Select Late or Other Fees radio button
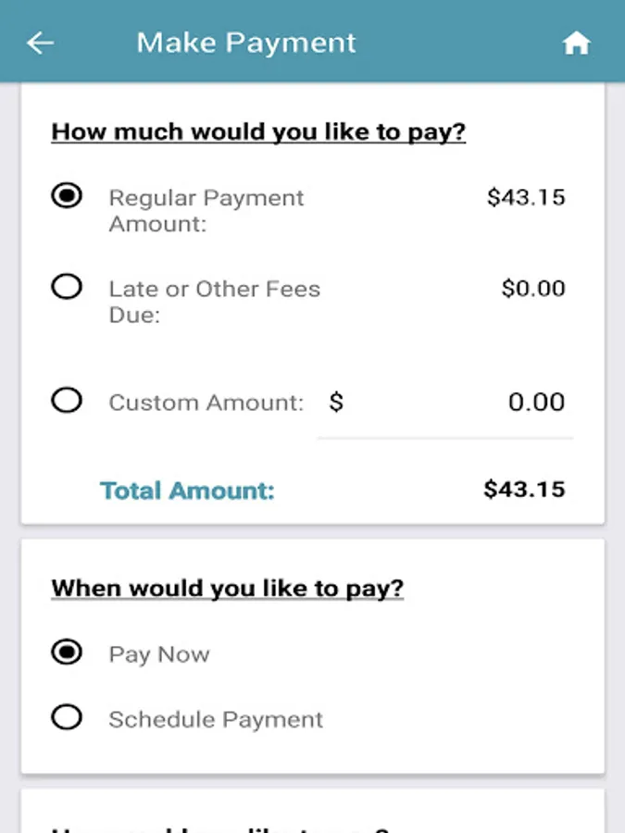The width and height of the screenshot is (625, 833). 67,287
